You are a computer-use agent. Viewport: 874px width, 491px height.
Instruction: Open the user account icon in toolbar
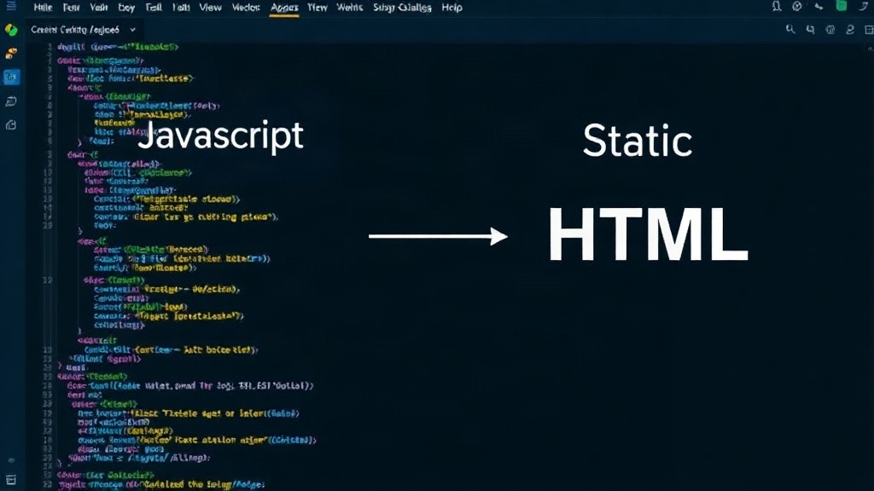(x=850, y=30)
